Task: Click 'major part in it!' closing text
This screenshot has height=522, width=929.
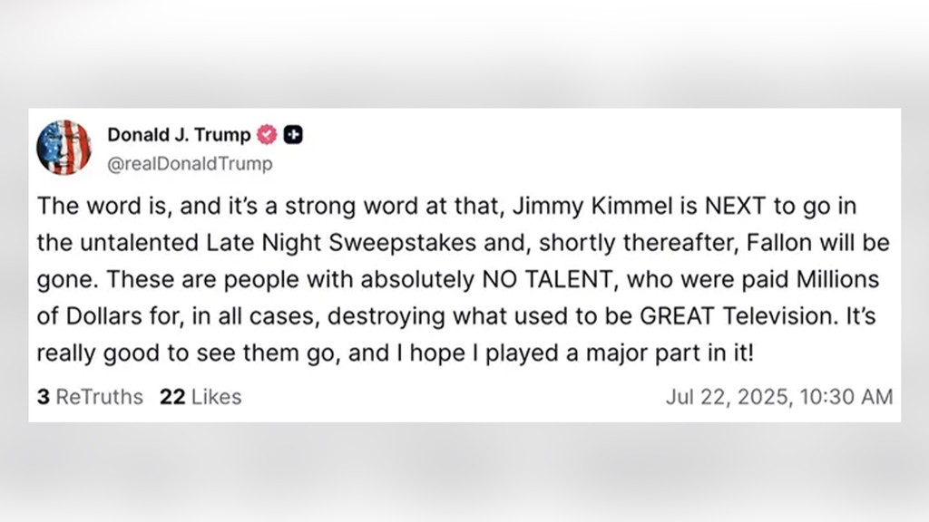Action: pyautogui.click(x=670, y=353)
